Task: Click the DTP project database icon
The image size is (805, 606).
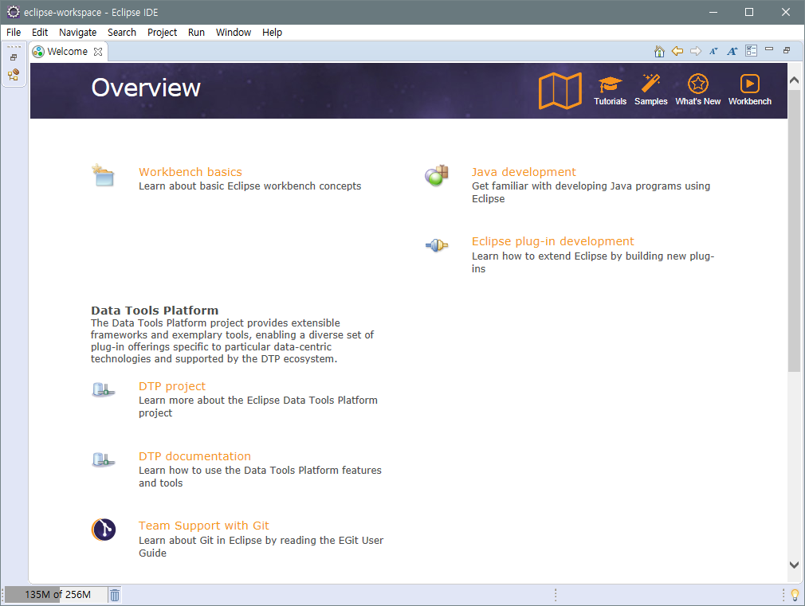Action: pyautogui.click(x=103, y=390)
